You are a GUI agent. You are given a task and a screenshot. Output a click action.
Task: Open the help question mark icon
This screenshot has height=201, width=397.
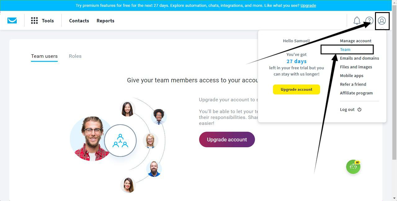[x=369, y=21]
